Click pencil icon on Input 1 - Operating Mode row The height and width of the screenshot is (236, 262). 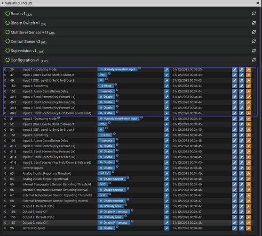point(235,69)
